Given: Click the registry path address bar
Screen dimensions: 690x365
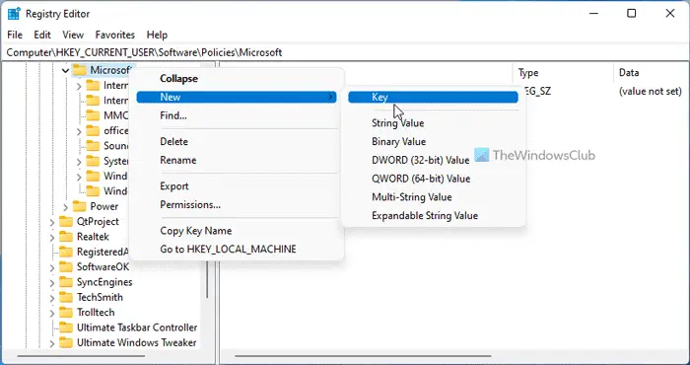Looking at the screenshot, I should click(x=345, y=52).
